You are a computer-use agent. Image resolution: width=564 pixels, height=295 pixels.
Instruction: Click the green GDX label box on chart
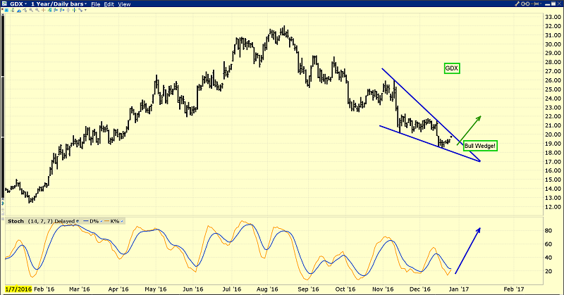pos(451,68)
